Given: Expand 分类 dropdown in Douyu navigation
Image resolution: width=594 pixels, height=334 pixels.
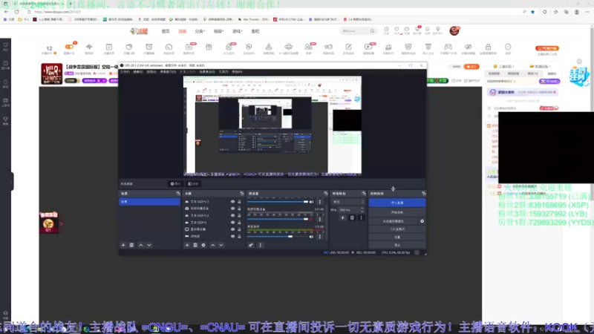Looking at the screenshot, I should 200,31.
